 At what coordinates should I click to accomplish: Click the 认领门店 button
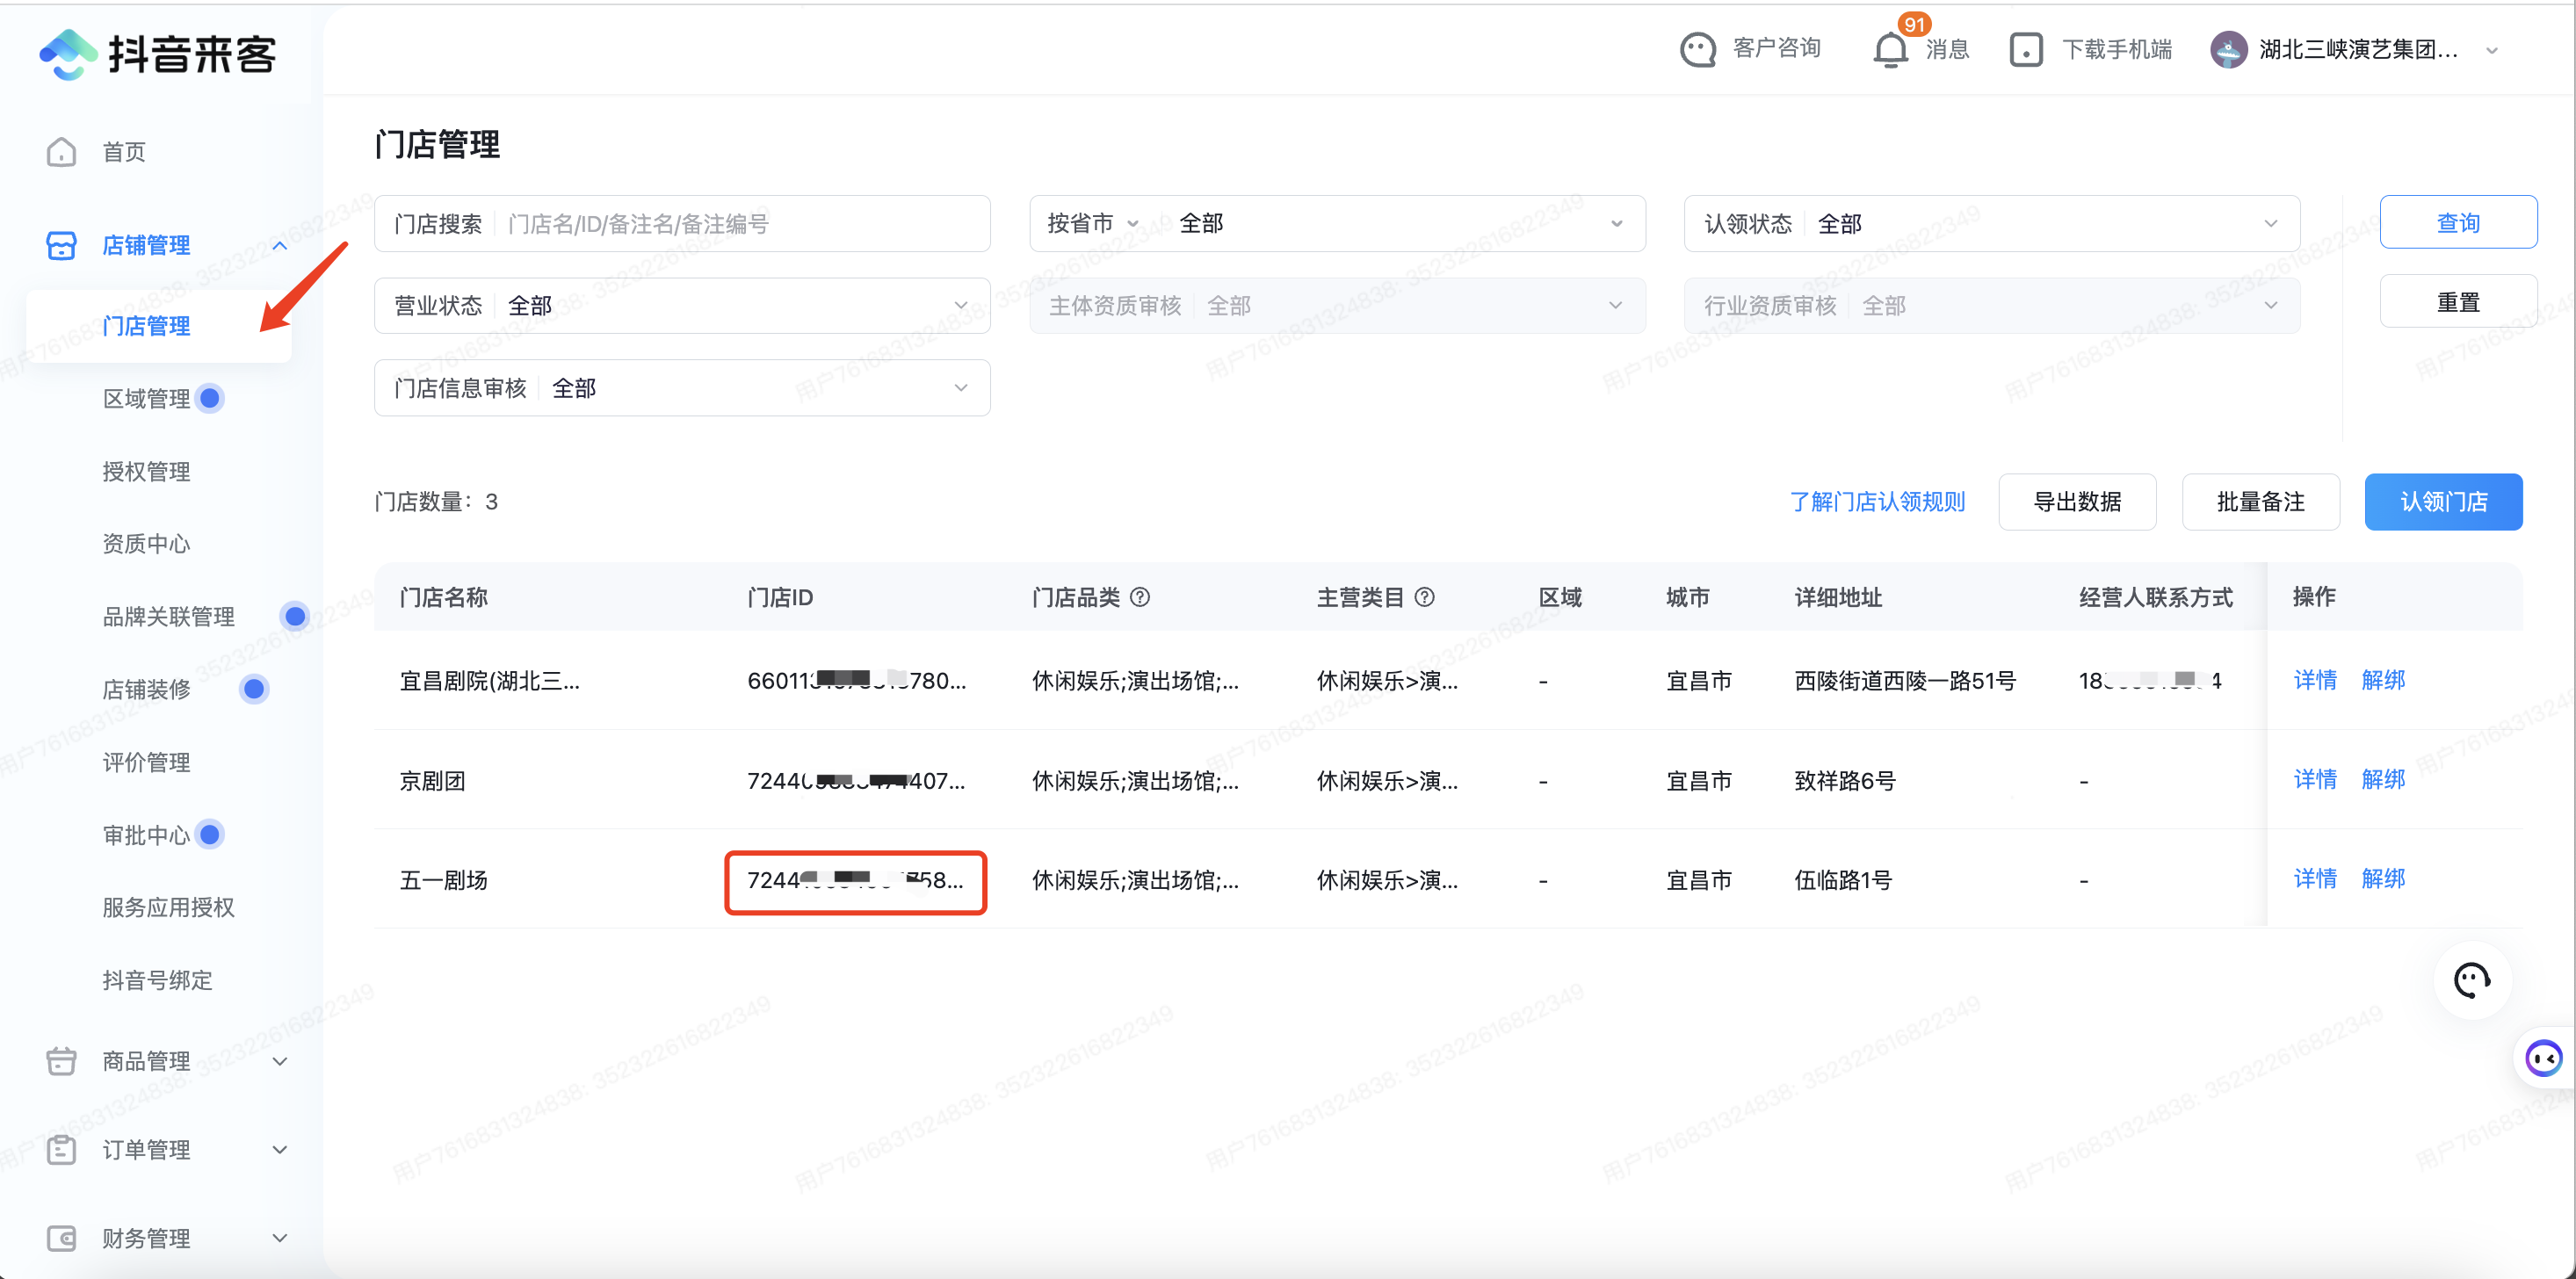coord(2443,502)
